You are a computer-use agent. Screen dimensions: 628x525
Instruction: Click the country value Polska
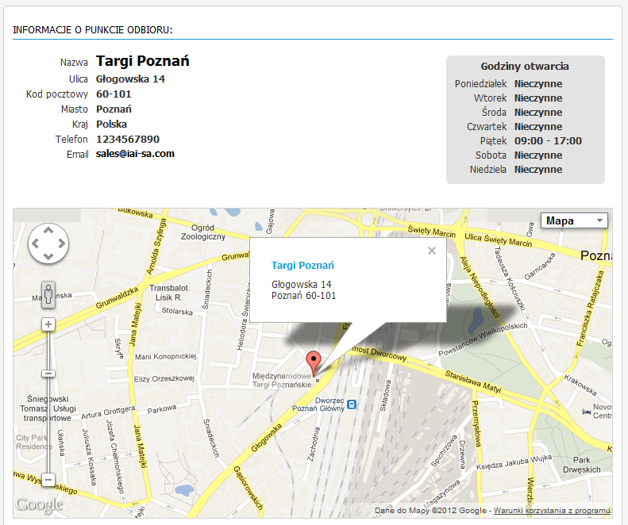click(111, 125)
